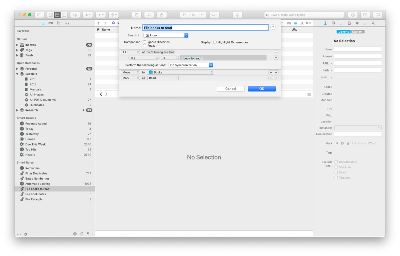The width and height of the screenshot is (400, 256).
Task: Open the Instances dropdown in inspector
Action: 358,128
